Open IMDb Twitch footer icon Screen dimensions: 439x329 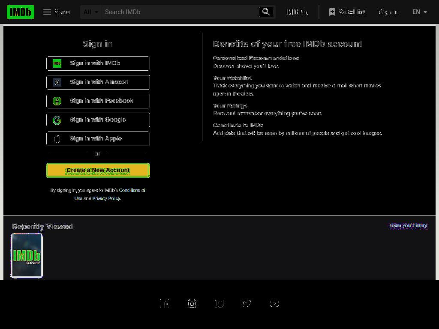219,304
